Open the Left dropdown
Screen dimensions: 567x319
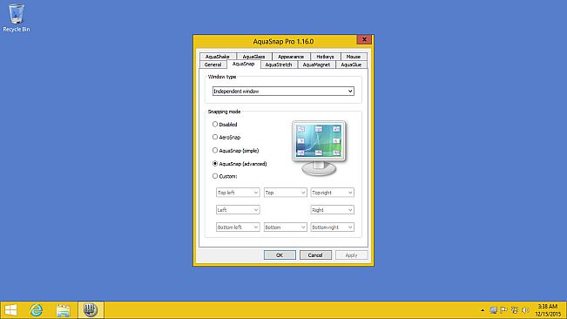[238, 210]
